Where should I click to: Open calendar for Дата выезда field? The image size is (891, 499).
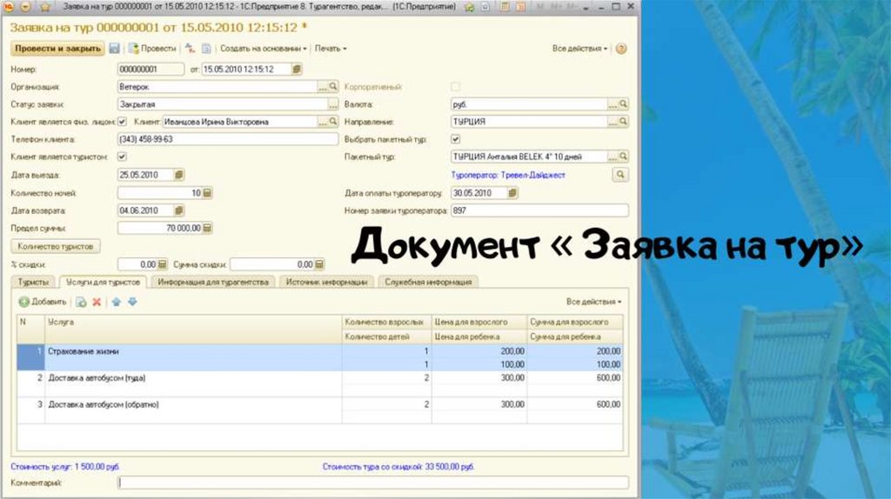pyautogui.click(x=178, y=175)
